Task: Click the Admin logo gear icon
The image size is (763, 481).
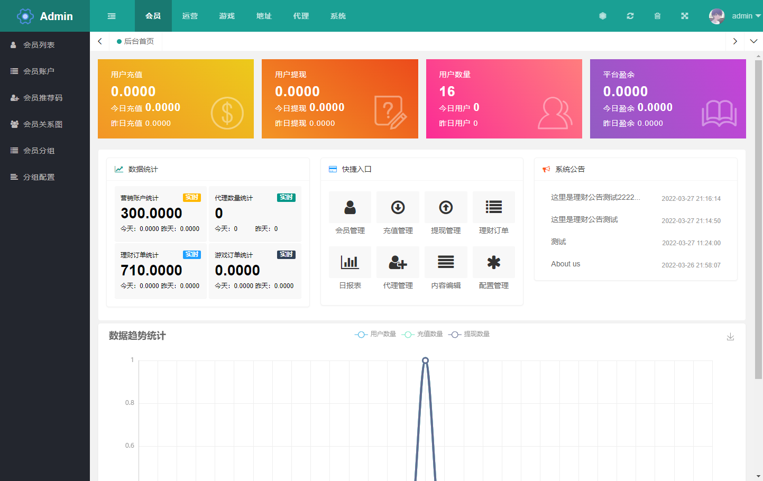Action: (25, 16)
